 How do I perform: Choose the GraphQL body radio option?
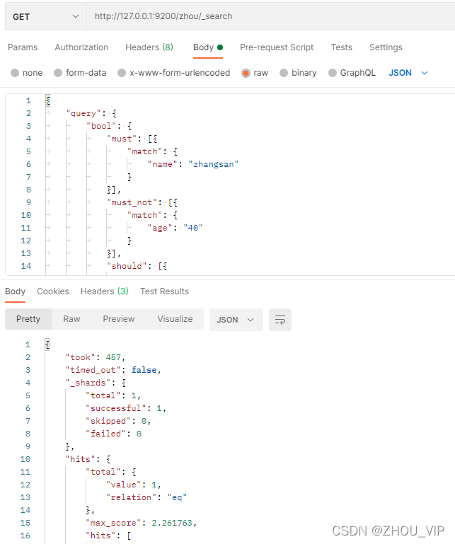[333, 73]
